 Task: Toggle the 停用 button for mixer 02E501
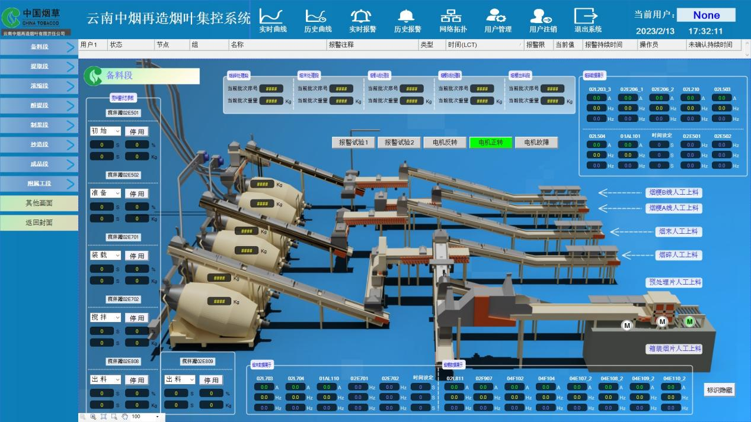(137, 131)
